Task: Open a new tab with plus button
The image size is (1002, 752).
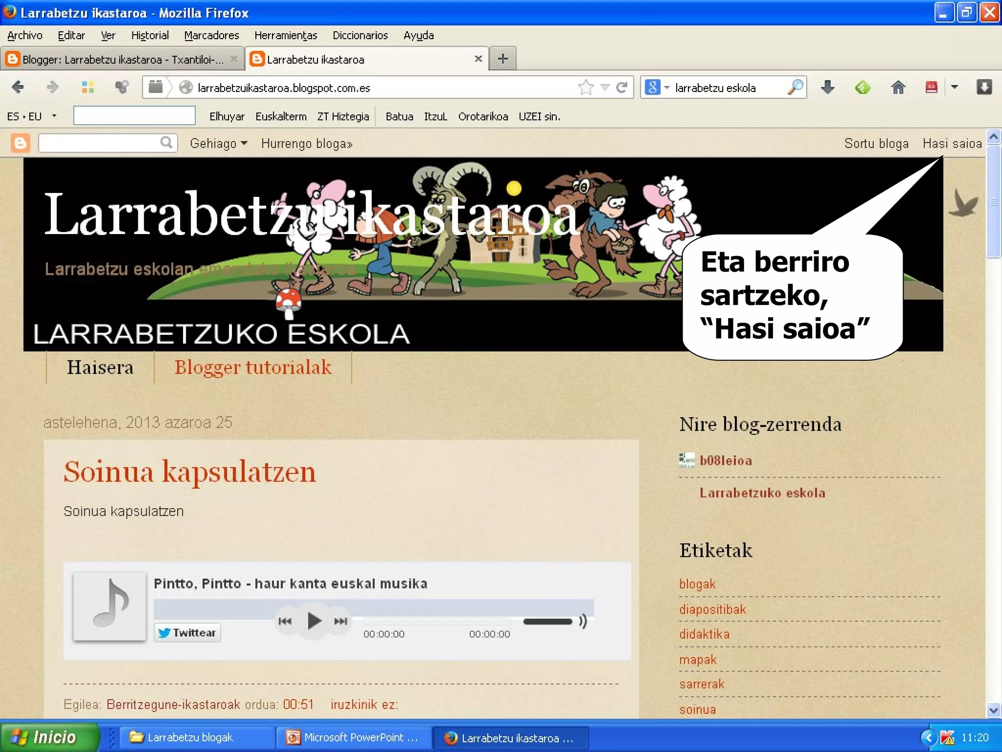Action: pyautogui.click(x=502, y=59)
